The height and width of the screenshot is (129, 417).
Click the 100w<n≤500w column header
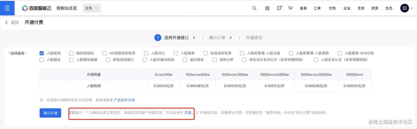(x=197, y=74)
